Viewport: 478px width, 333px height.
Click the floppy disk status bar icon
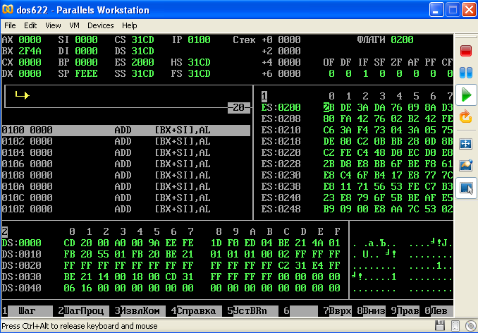point(440,326)
